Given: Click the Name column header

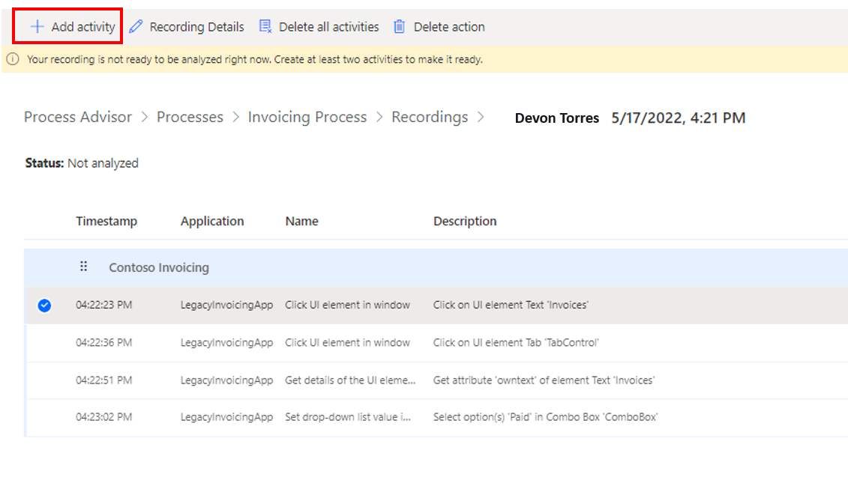Looking at the screenshot, I should 301,221.
